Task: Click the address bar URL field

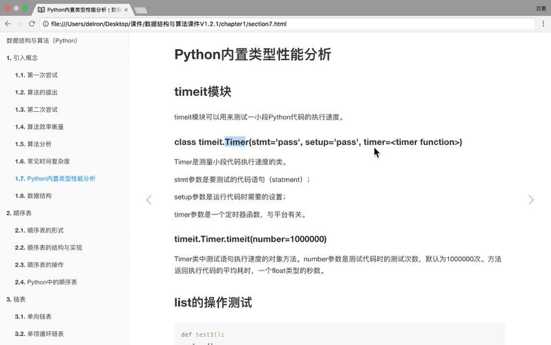Action: point(288,24)
